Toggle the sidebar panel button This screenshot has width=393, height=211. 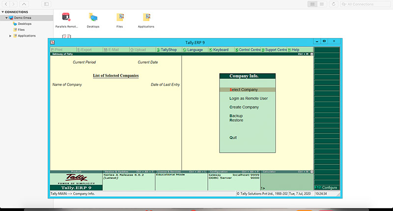coord(46,4)
